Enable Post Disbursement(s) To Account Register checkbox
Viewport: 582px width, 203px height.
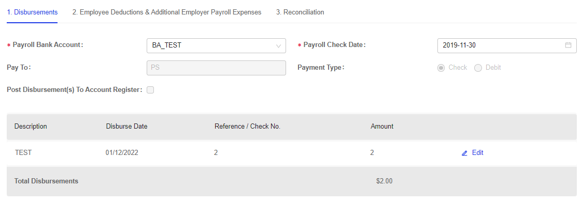coord(150,90)
